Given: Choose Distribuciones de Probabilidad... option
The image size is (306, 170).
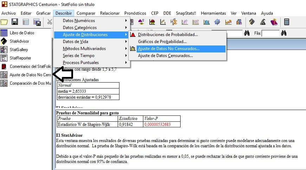Looking at the screenshot, I should click(x=177, y=35).
